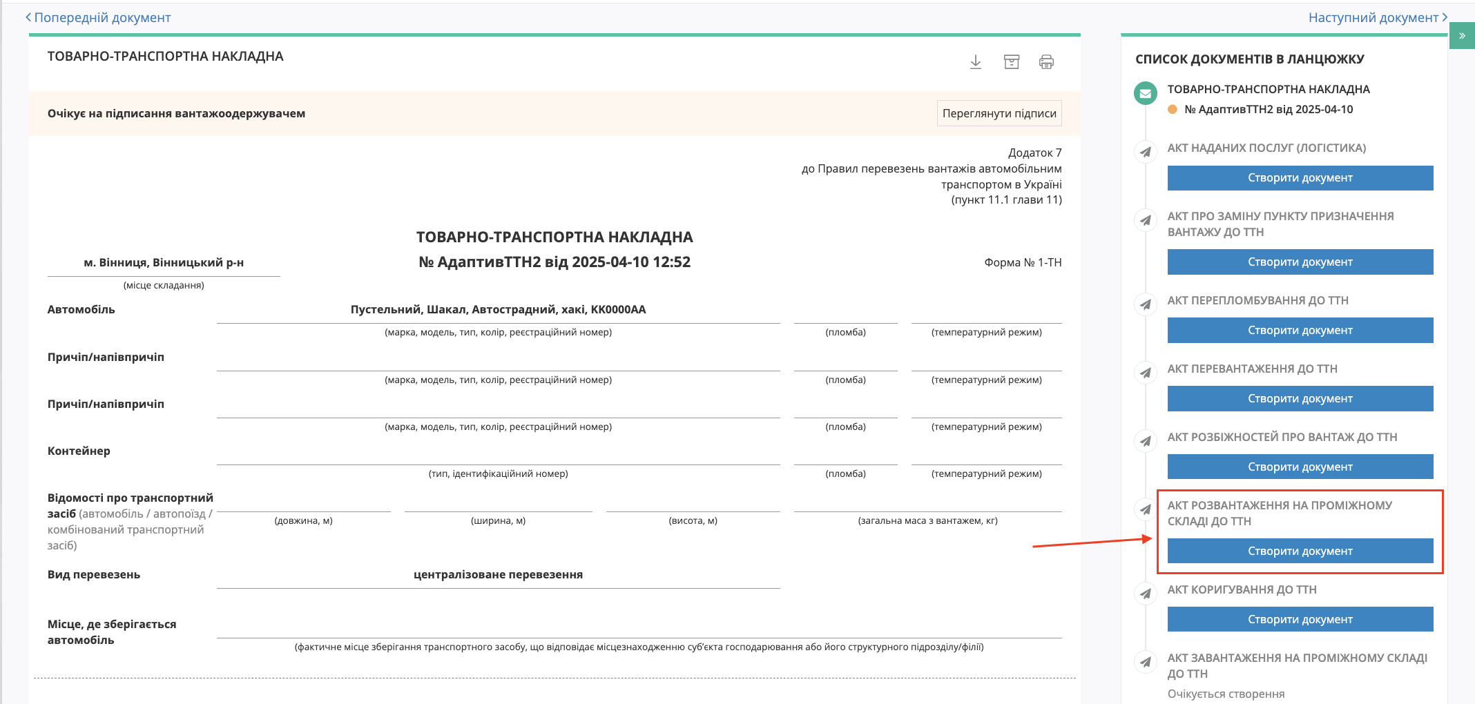Screen dimensions: 1475x704
Task: Click Товарно-транспортна накладна title in chain list
Action: pos(1269,89)
